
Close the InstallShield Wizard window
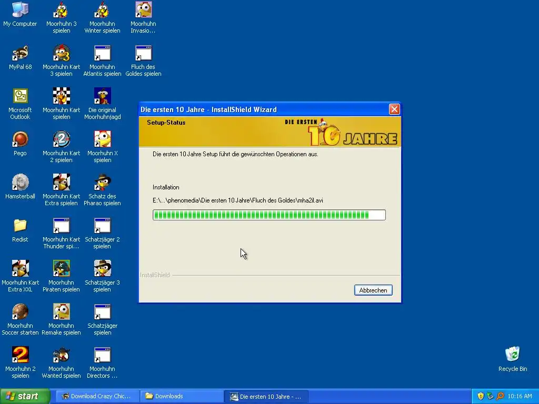pyautogui.click(x=394, y=109)
